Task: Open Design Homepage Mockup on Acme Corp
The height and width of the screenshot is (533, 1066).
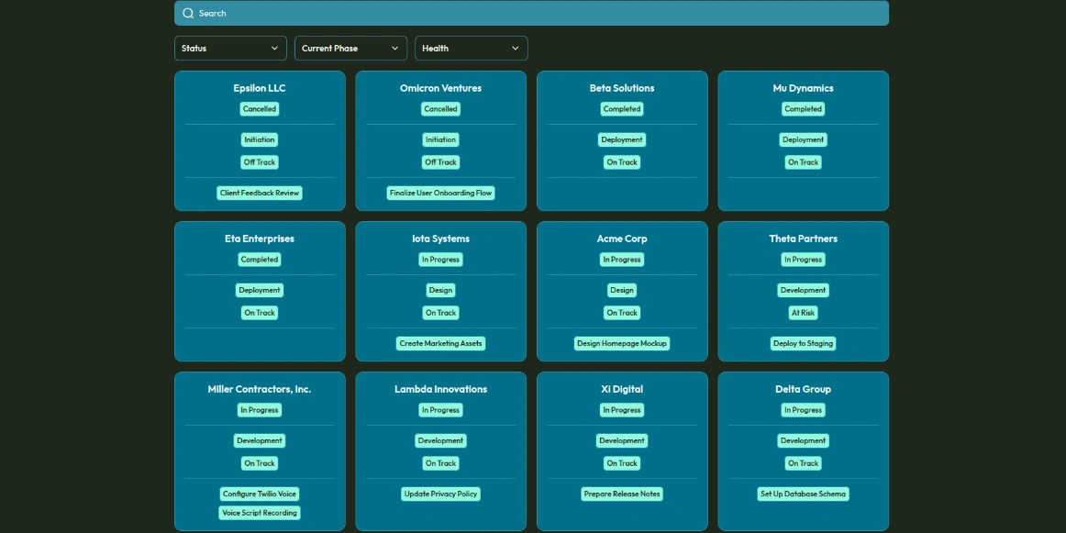Action: [622, 343]
